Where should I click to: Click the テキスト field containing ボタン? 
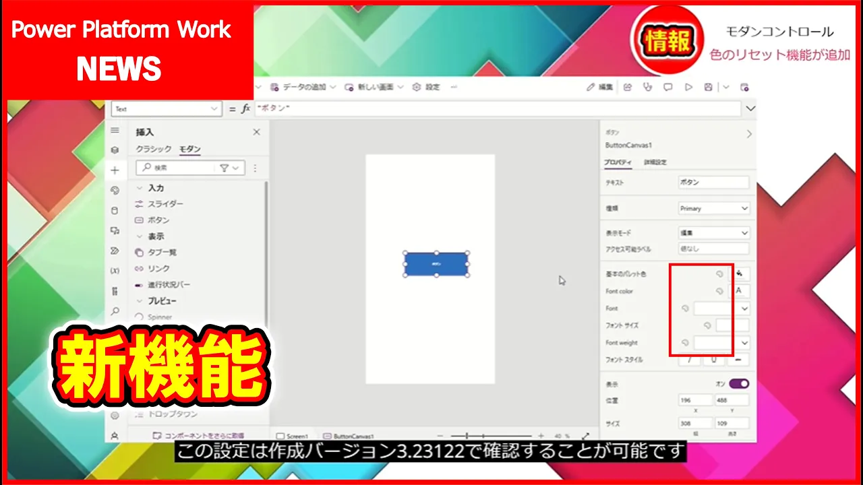713,183
